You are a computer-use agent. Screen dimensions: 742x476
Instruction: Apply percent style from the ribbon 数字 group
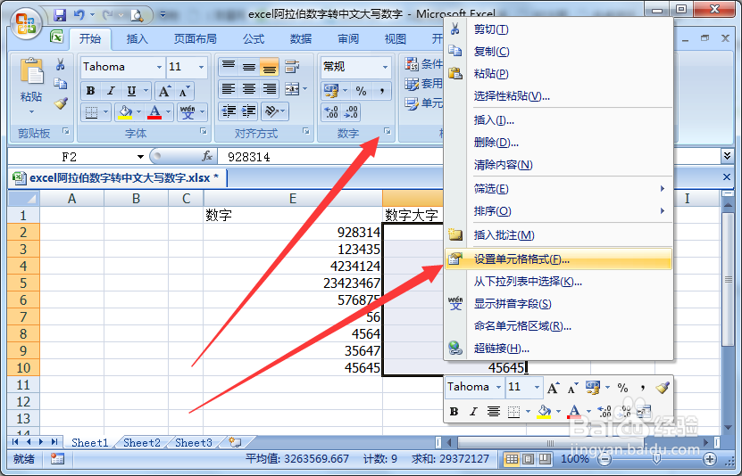click(361, 91)
